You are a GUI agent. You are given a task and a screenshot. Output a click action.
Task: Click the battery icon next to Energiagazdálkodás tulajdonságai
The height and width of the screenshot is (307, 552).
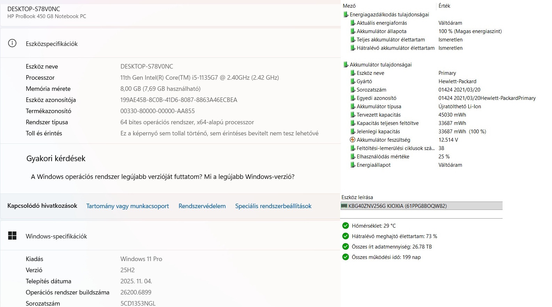[x=346, y=15]
